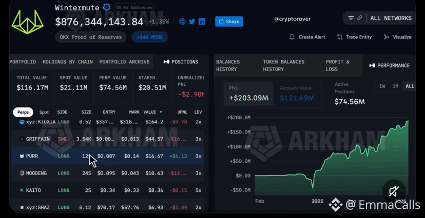Viewport: 425px width, 218px height.
Task: Click the VALUE column sort arrow
Action: pyautogui.click(x=161, y=112)
